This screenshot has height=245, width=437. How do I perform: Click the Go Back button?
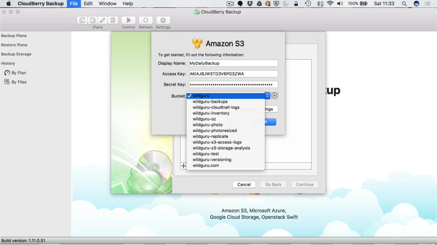click(273, 184)
